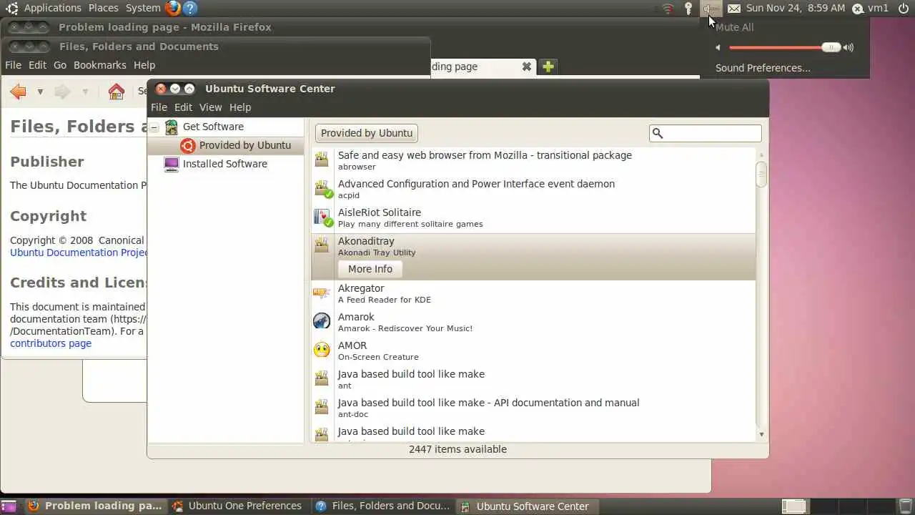This screenshot has height=515, width=915.
Task: Select Advanced Configuration and Power Interface row
Action: [x=533, y=189]
